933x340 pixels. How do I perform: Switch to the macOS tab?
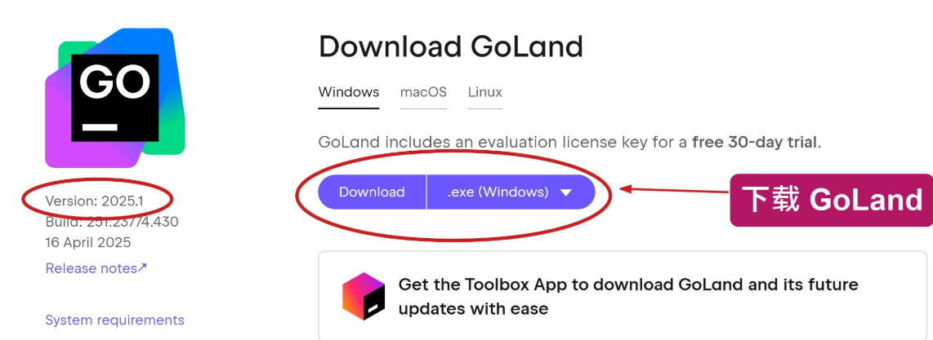[x=423, y=93]
